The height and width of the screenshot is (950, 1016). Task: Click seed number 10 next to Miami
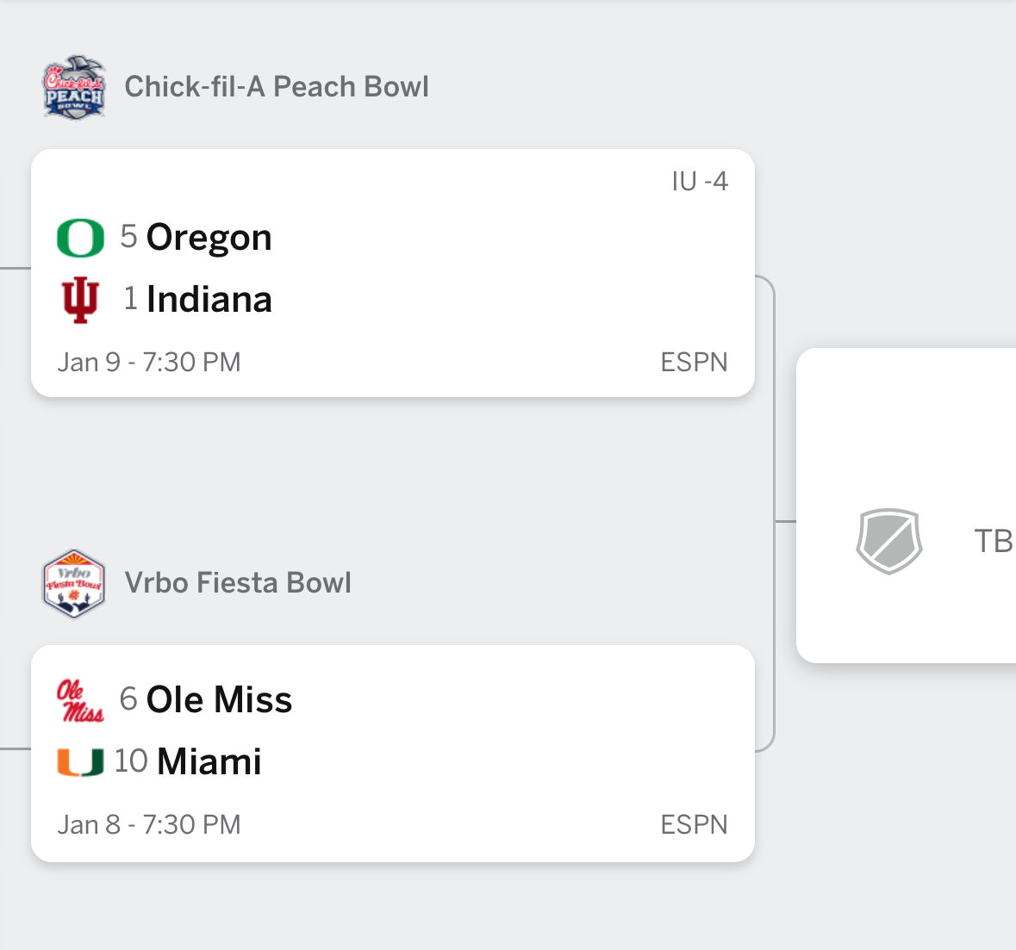tap(131, 761)
